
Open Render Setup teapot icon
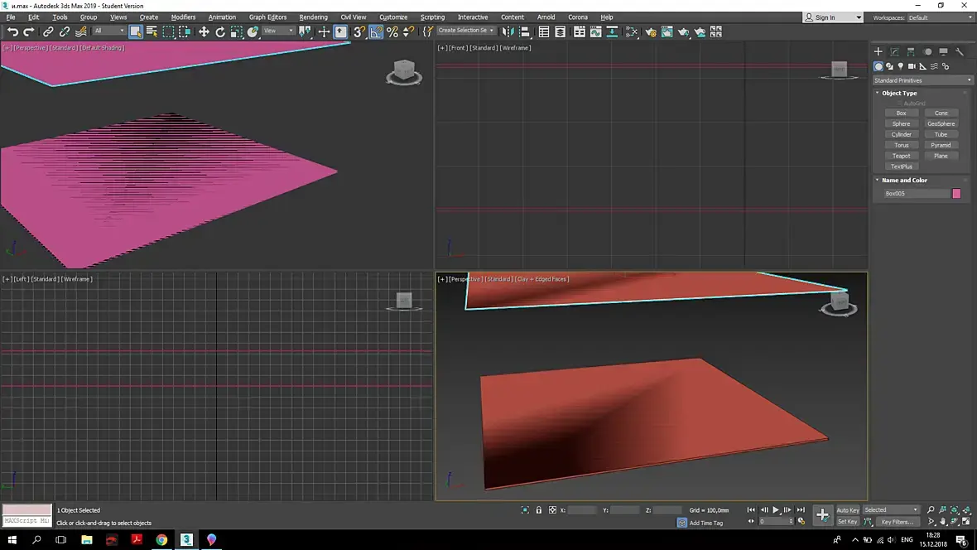coord(651,31)
